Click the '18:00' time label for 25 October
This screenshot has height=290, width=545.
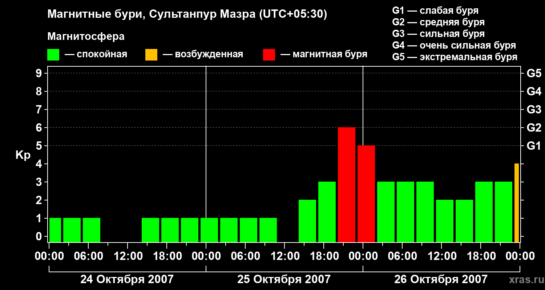point(324,256)
